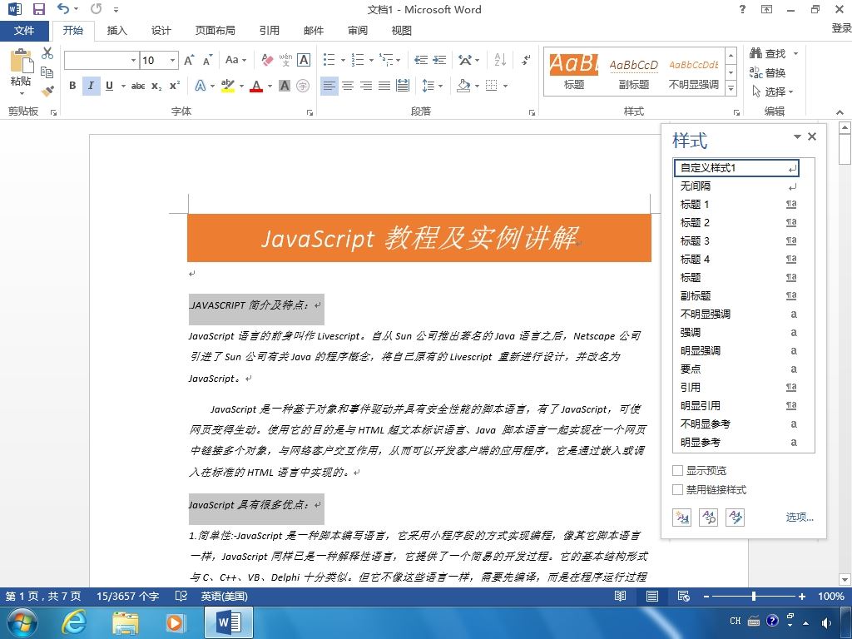Apply red font color button

point(256,86)
